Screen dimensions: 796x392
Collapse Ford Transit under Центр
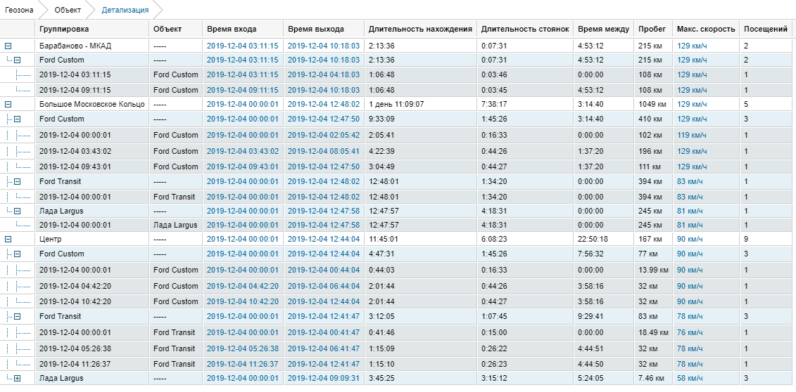coord(18,317)
